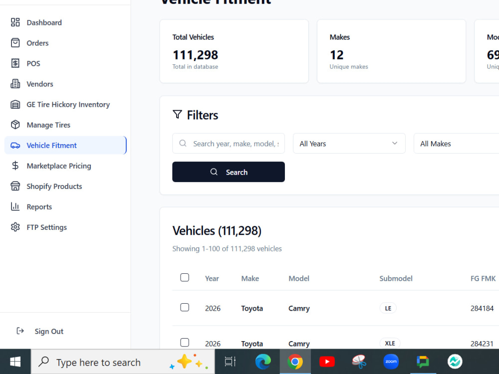Open Shopify Products
Viewport: 499px width, 374px height.
pos(54,187)
